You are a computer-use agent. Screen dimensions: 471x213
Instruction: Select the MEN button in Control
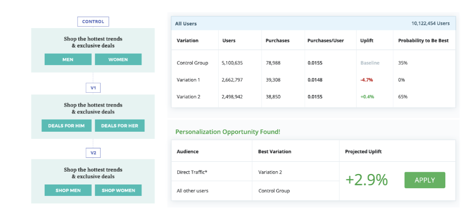click(x=68, y=59)
